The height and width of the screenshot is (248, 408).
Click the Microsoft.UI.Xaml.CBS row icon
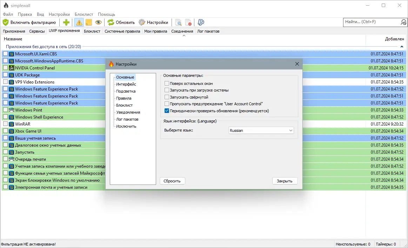pyautogui.click(x=11, y=54)
